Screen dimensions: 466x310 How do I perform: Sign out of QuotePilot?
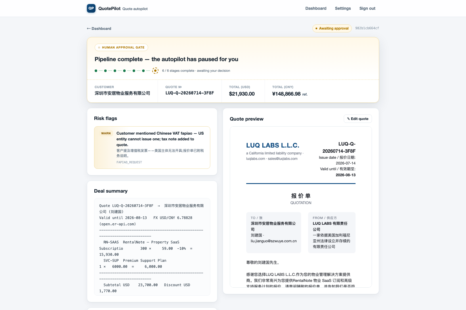click(x=367, y=8)
